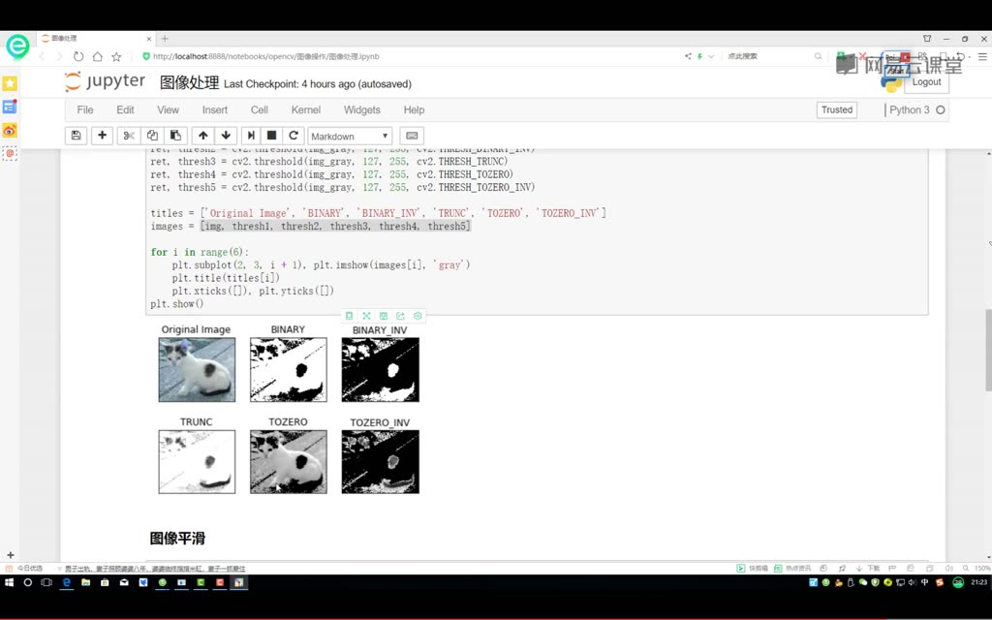Screen dimensions: 992x620
Task: Click the TOZERO_INV threshold output image
Action: pos(380,462)
